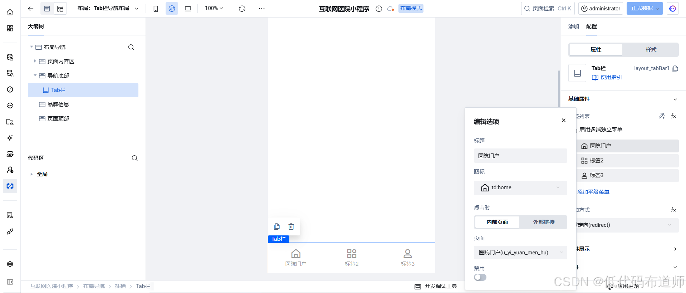The height and width of the screenshot is (293, 686).
Task: Switch to mini-program preview icon
Action: [172, 9]
